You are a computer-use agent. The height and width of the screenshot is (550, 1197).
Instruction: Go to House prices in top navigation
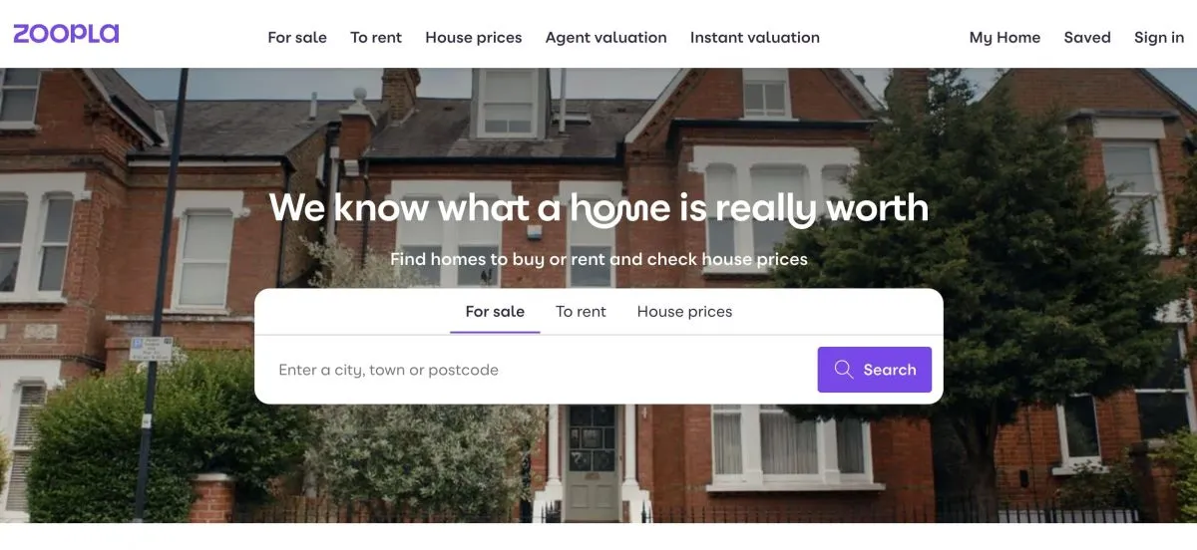474,38
